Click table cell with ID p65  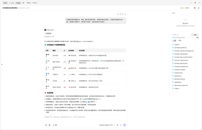(x=65, y=87)
